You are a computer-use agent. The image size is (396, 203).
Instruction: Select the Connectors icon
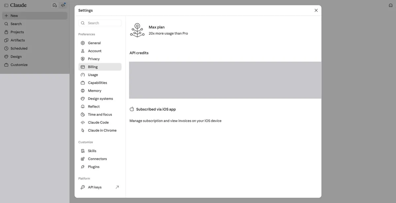coord(83,159)
